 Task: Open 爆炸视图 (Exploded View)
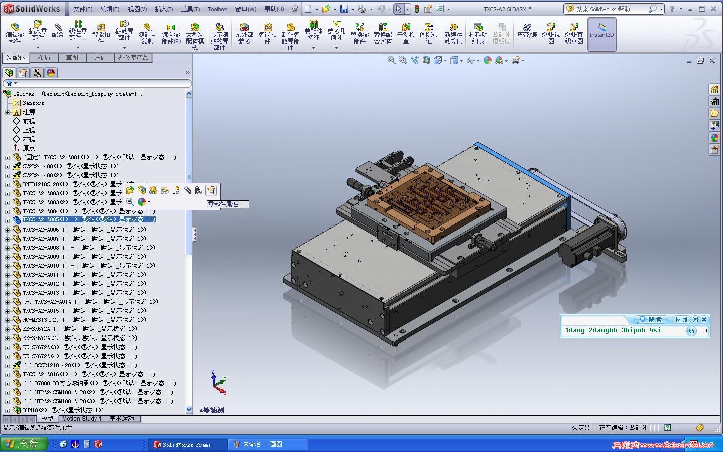point(551,33)
